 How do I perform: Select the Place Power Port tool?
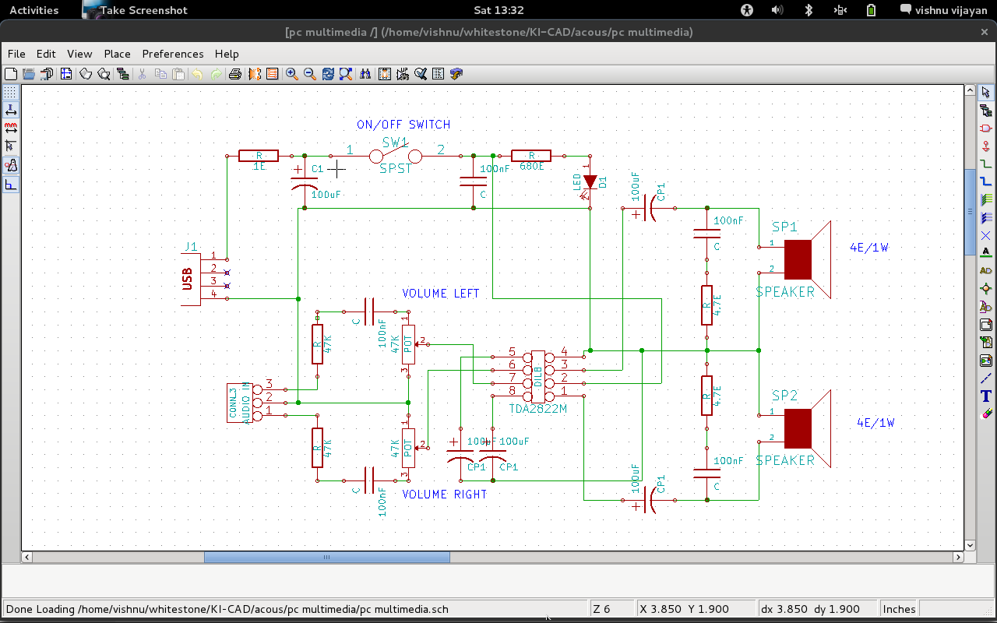click(x=985, y=146)
